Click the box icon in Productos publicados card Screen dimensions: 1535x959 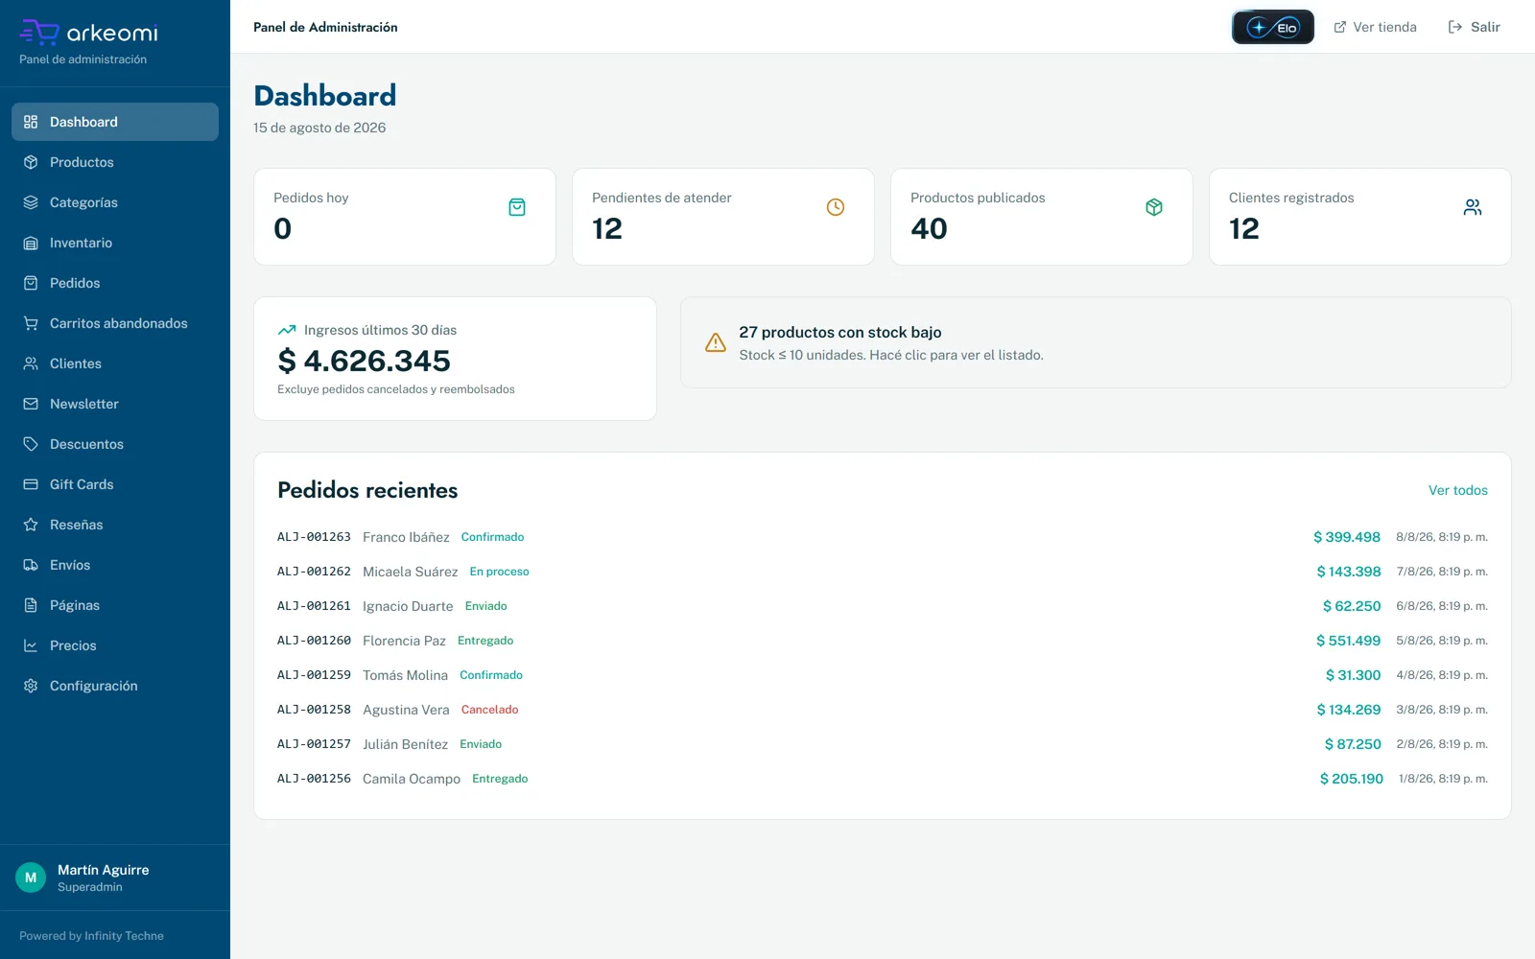[1154, 207]
